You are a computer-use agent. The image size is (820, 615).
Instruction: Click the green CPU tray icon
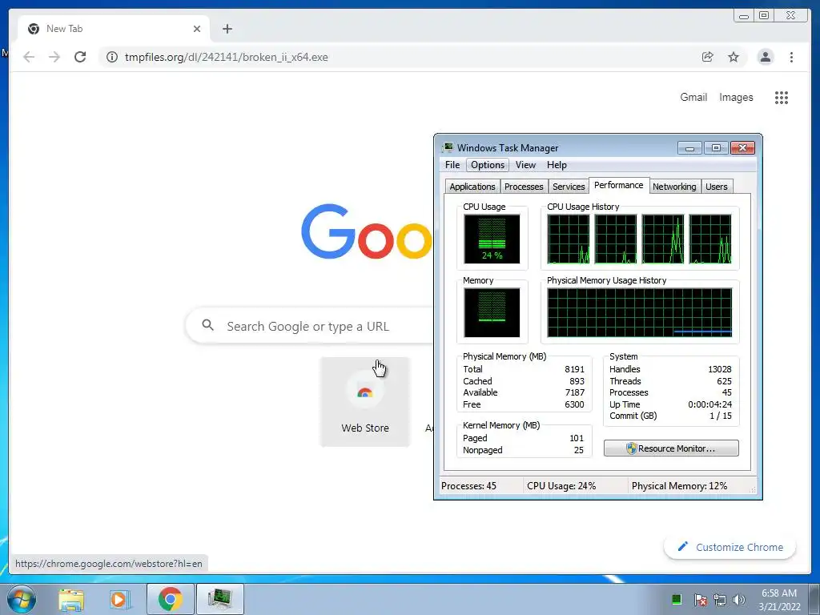pyautogui.click(x=676, y=599)
